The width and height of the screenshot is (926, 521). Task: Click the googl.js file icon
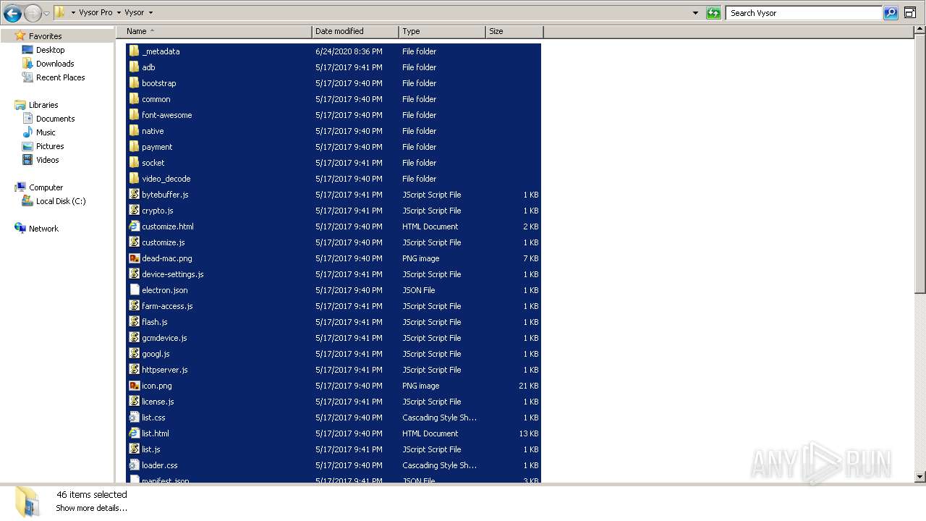[134, 354]
